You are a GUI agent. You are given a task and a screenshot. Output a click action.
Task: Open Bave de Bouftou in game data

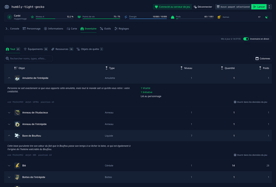250,155
